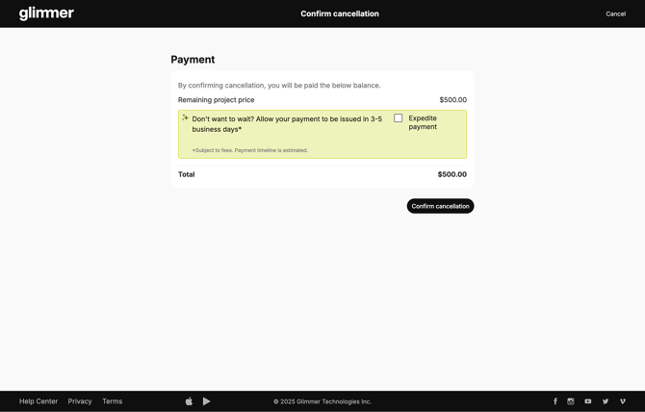Enable the Expedite payment checkbox
This screenshot has width=645, height=412.
pyautogui.click(x=399, y=118)
